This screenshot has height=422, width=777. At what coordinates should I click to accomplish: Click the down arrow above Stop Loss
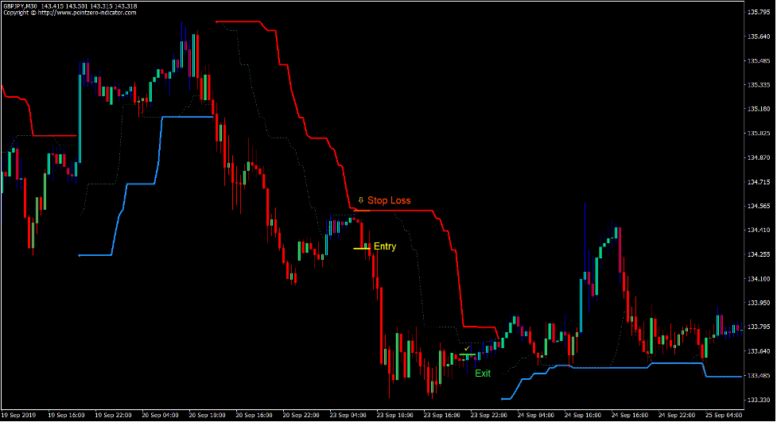tap(360, 200)
